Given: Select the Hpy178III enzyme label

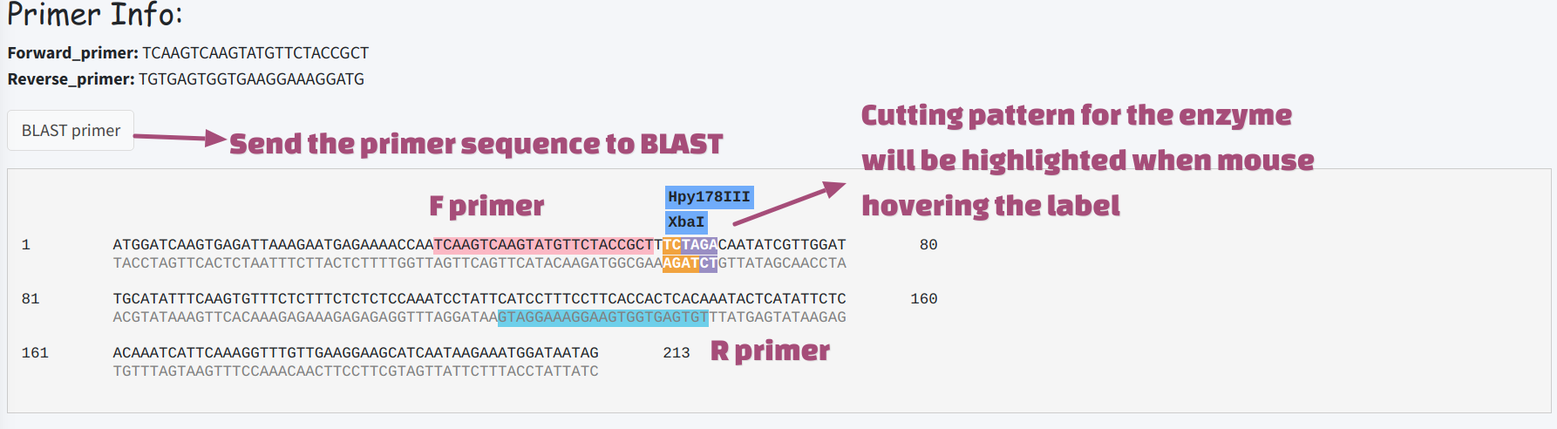Looking at the screenshot, I should (x=709, y=197).
